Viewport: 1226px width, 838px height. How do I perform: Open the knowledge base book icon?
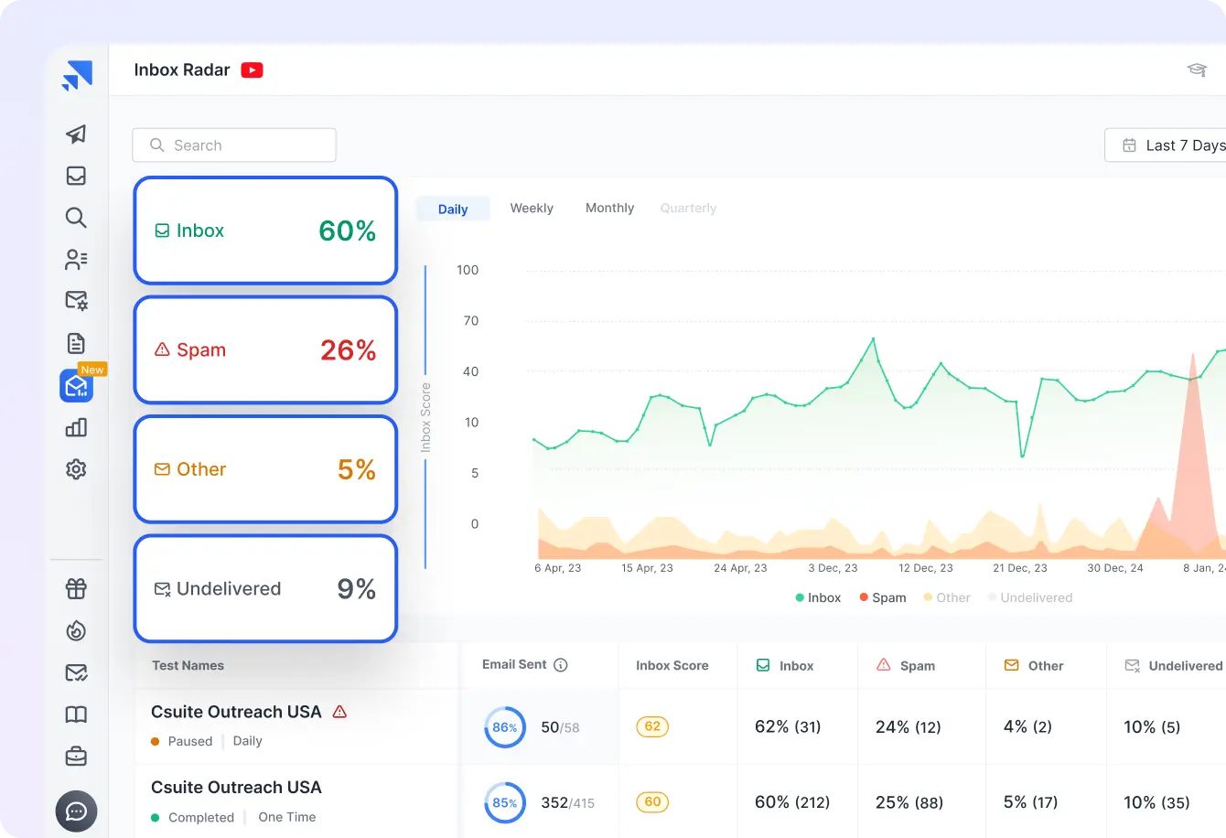click(76, 714)
